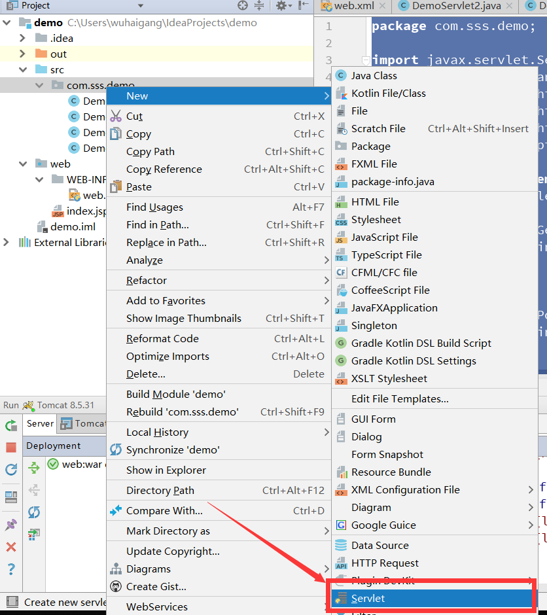Click the Cut scissors icon
The image size is (547, 615).
coord(116,116)
